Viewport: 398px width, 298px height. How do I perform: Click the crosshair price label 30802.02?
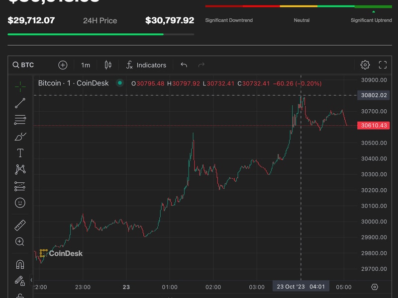point(374,95)
